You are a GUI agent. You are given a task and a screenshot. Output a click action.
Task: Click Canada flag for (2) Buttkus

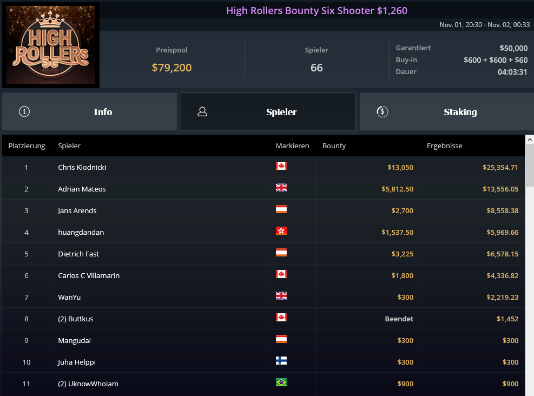281,318
